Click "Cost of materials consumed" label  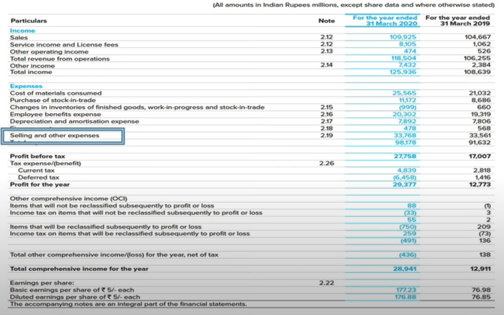(56, 93)
